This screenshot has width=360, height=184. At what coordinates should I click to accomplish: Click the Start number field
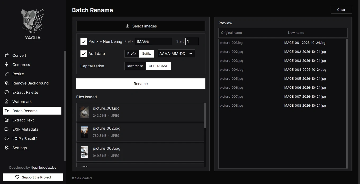coord(192,41)
